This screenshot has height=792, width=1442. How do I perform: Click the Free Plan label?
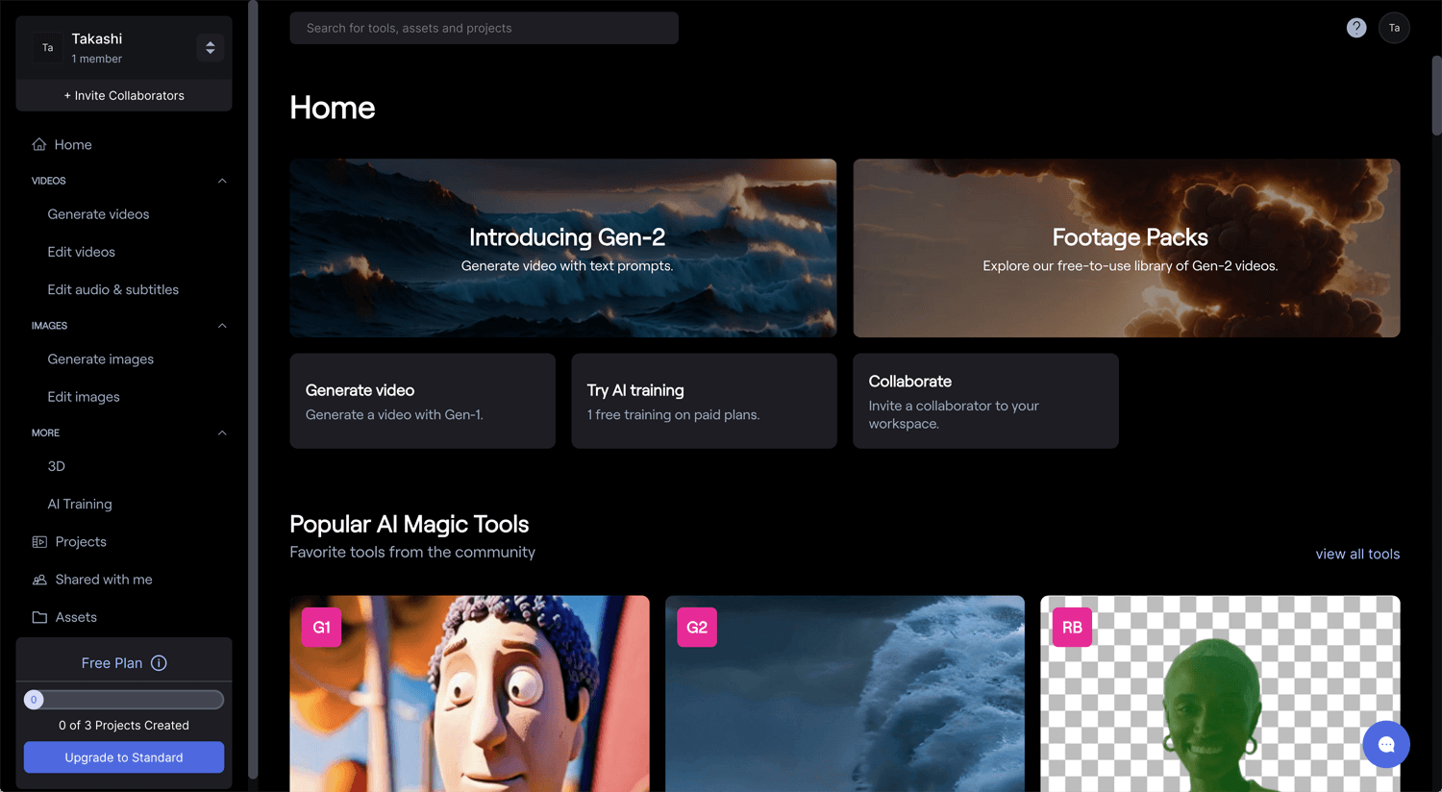point(112,663)
